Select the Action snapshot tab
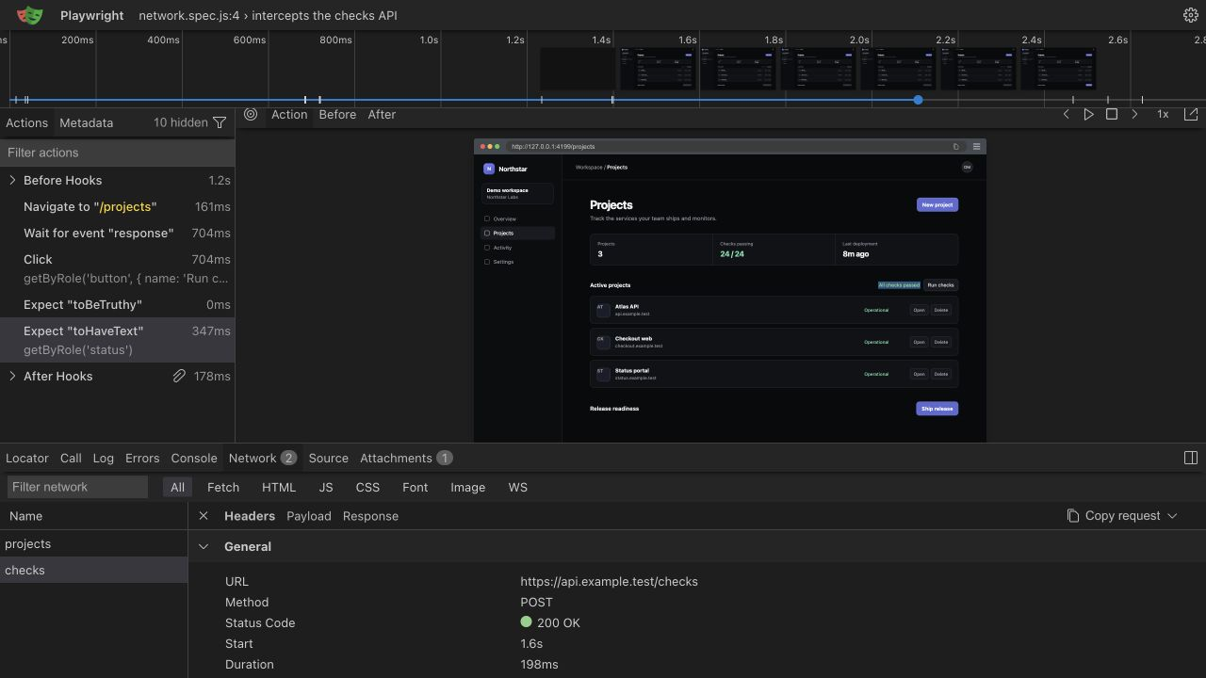 289,114
